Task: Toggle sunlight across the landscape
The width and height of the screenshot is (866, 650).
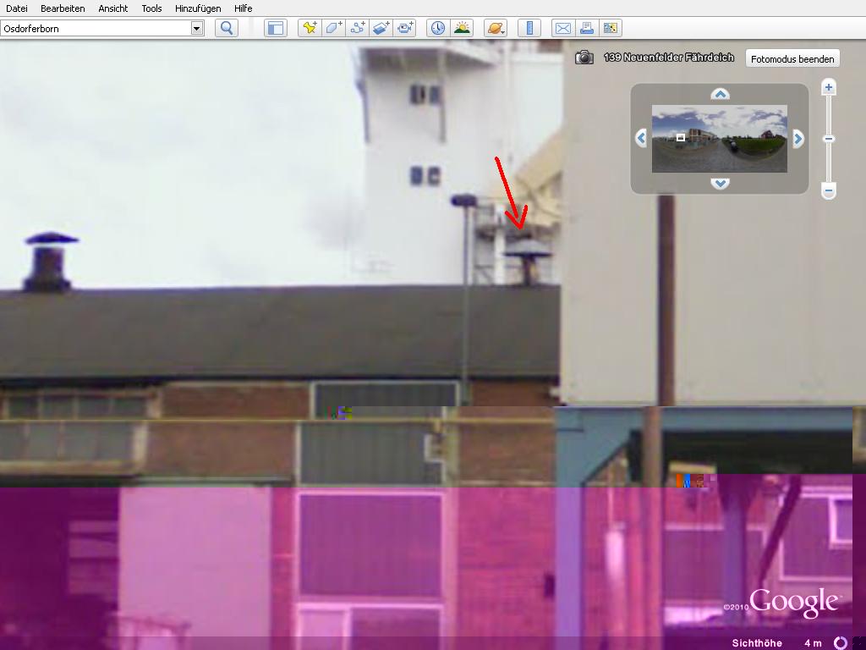Action: click(461, 28)
